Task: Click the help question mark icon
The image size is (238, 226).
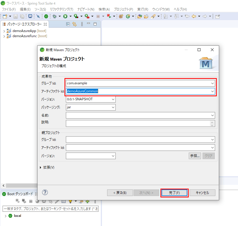Action: pyautogui.click(x=45, y=192)
